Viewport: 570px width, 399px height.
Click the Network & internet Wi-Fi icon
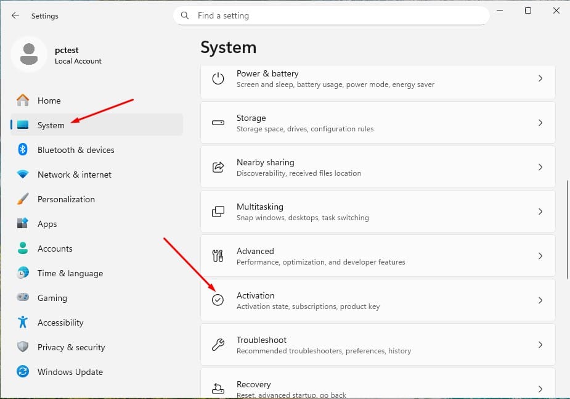click(x=23, y=175)
